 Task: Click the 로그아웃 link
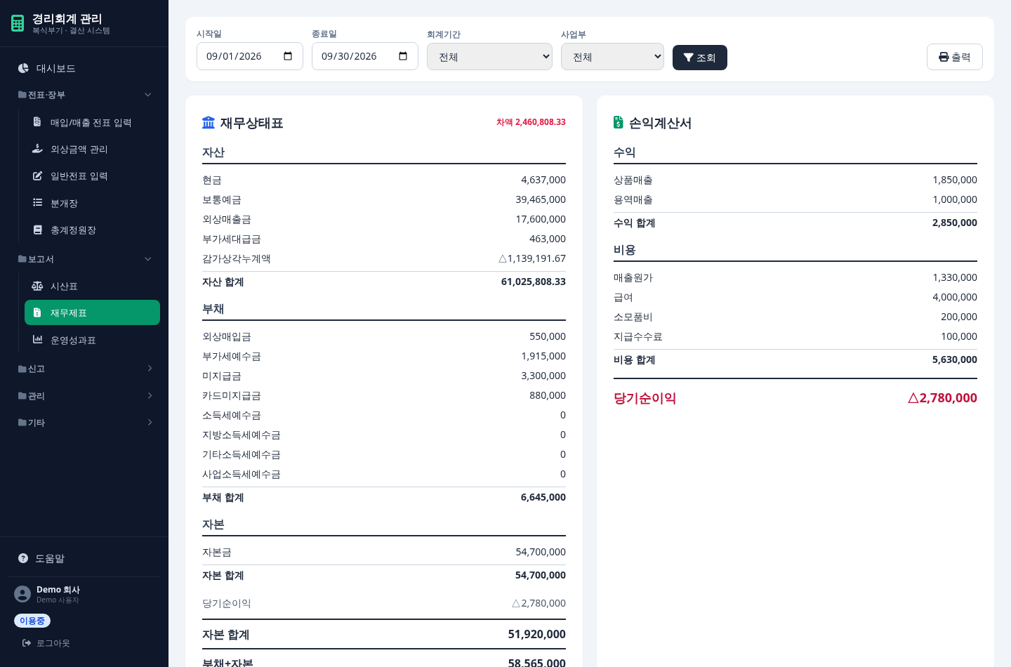click(x=46, y=643)
